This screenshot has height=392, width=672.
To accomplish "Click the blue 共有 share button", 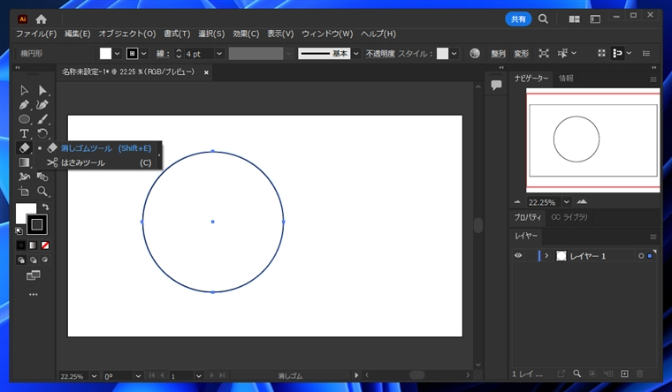I will [x=517, y=19].
